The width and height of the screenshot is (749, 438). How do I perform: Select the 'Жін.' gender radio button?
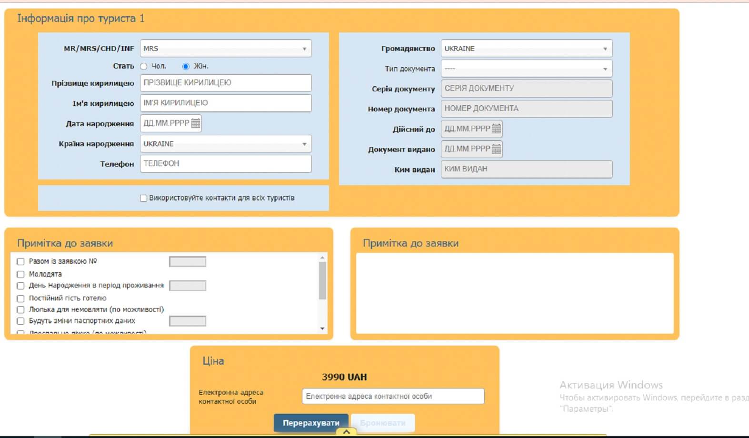tap(186, 67)
